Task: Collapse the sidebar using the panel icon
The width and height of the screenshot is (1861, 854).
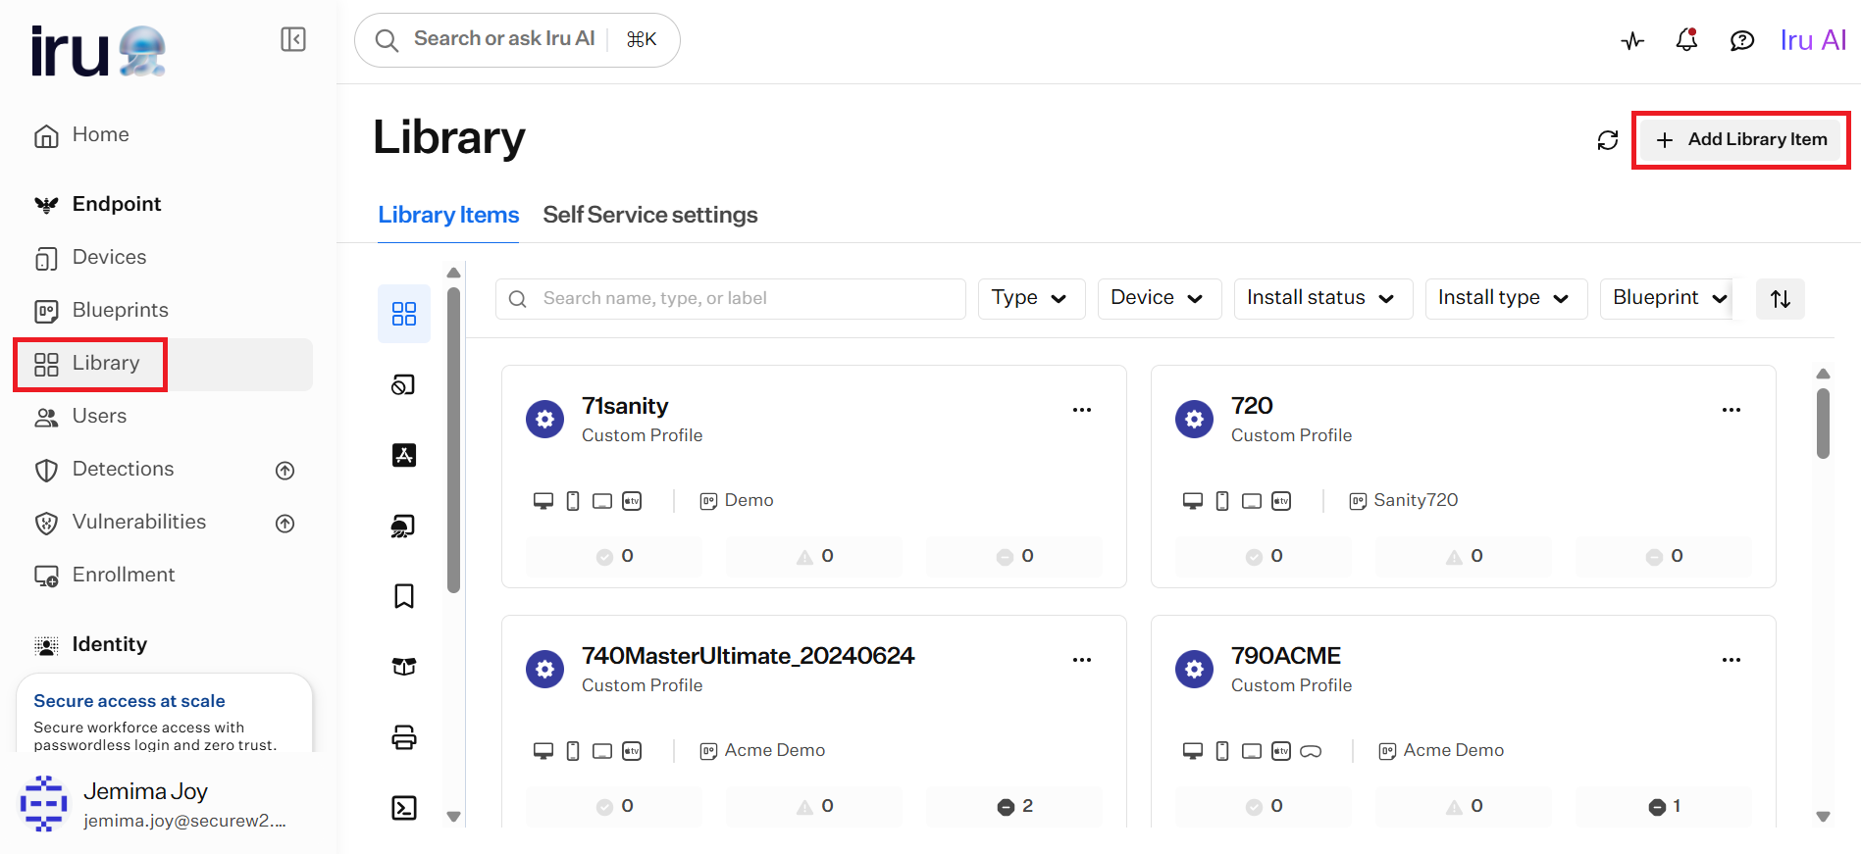Action: (293, 39)
